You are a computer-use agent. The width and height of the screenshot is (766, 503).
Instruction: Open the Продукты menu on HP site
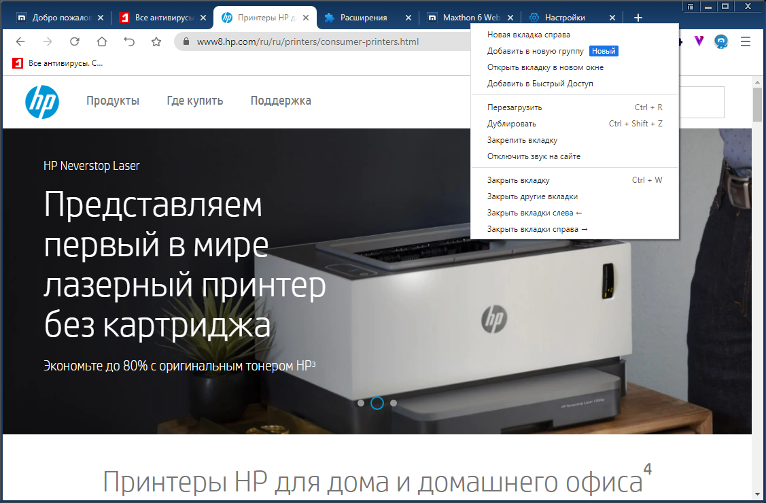pos(113,101)
